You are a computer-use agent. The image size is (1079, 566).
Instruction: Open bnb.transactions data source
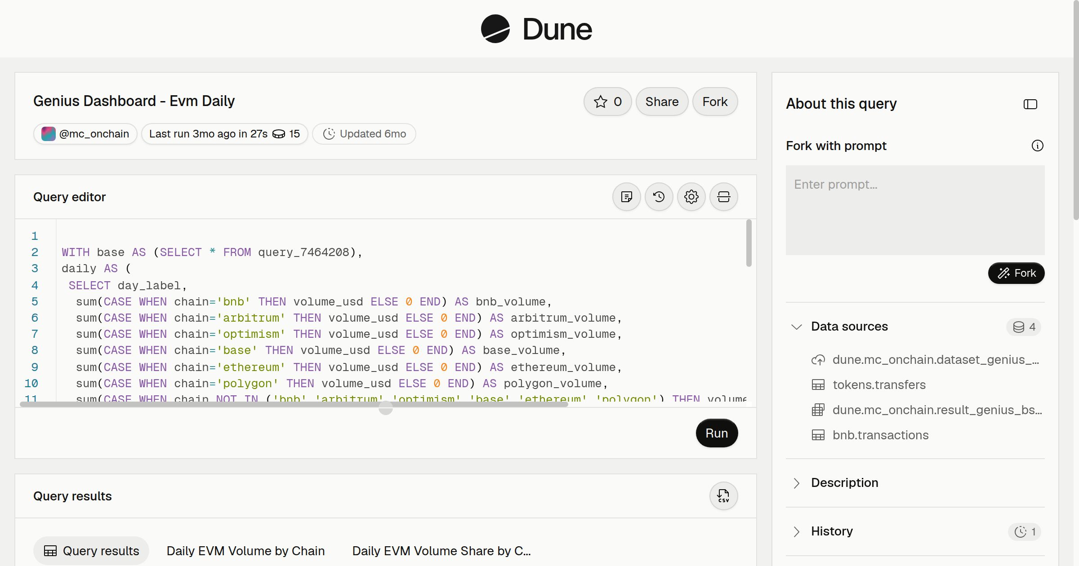coord(870,435)
